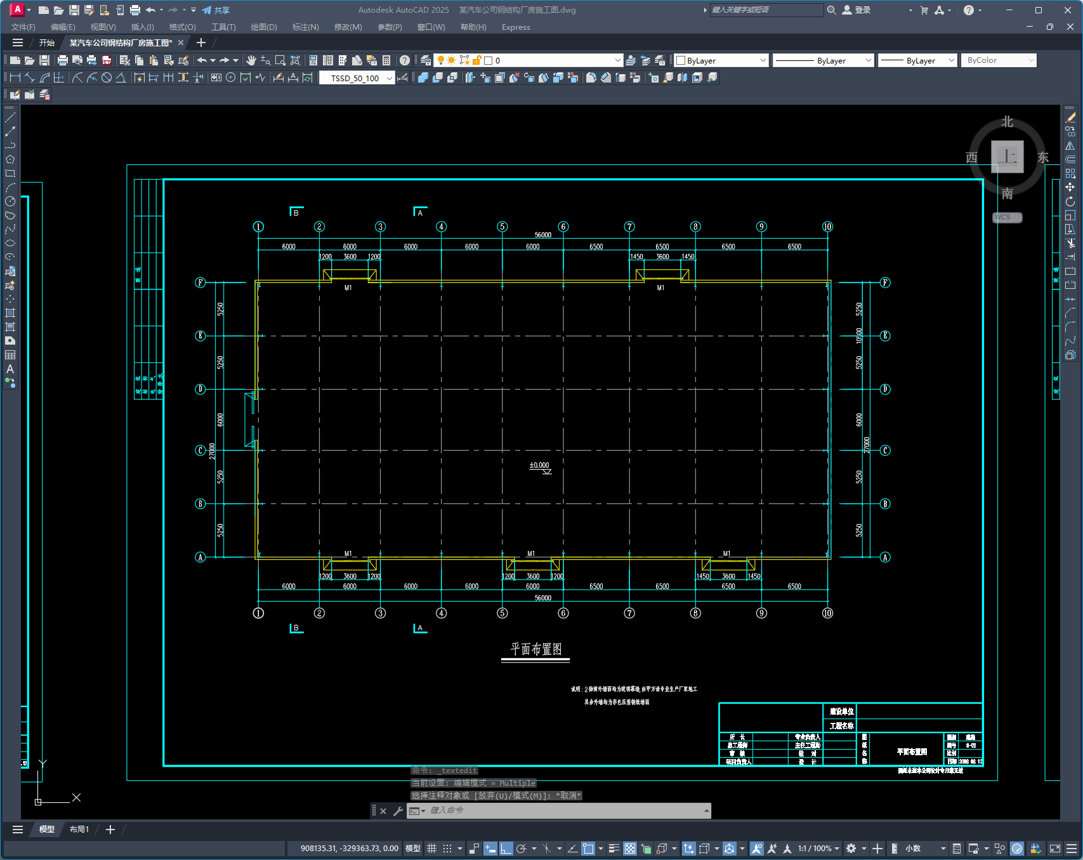This screenshot has width=1083, height=860.
Task: Click the 北 north label on ViewCube
Action: click(x=1007, y=122)
